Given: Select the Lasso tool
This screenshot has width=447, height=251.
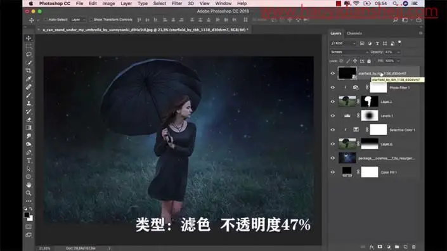Looking at the screenshot, I should (29, 54).
